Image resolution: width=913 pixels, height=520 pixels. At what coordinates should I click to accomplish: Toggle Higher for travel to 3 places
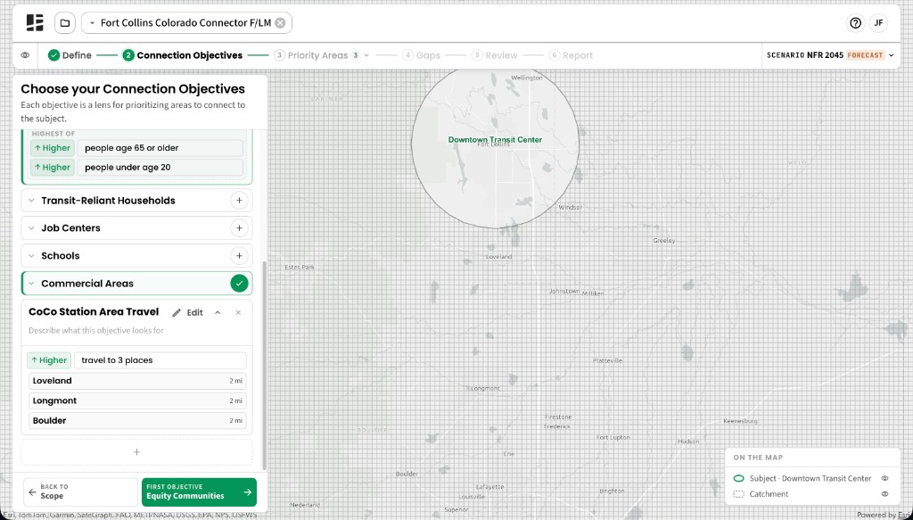49,359
